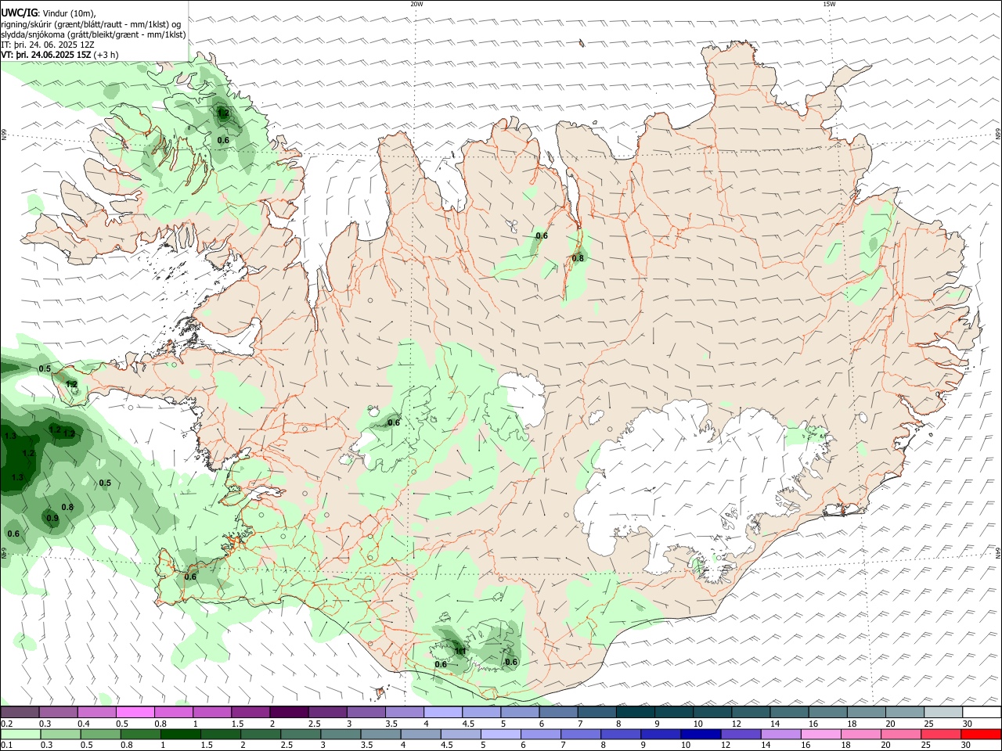Click the light pink 16–18 rain swatch
This screenshot has height=751, width=1002.
point(820,735)
